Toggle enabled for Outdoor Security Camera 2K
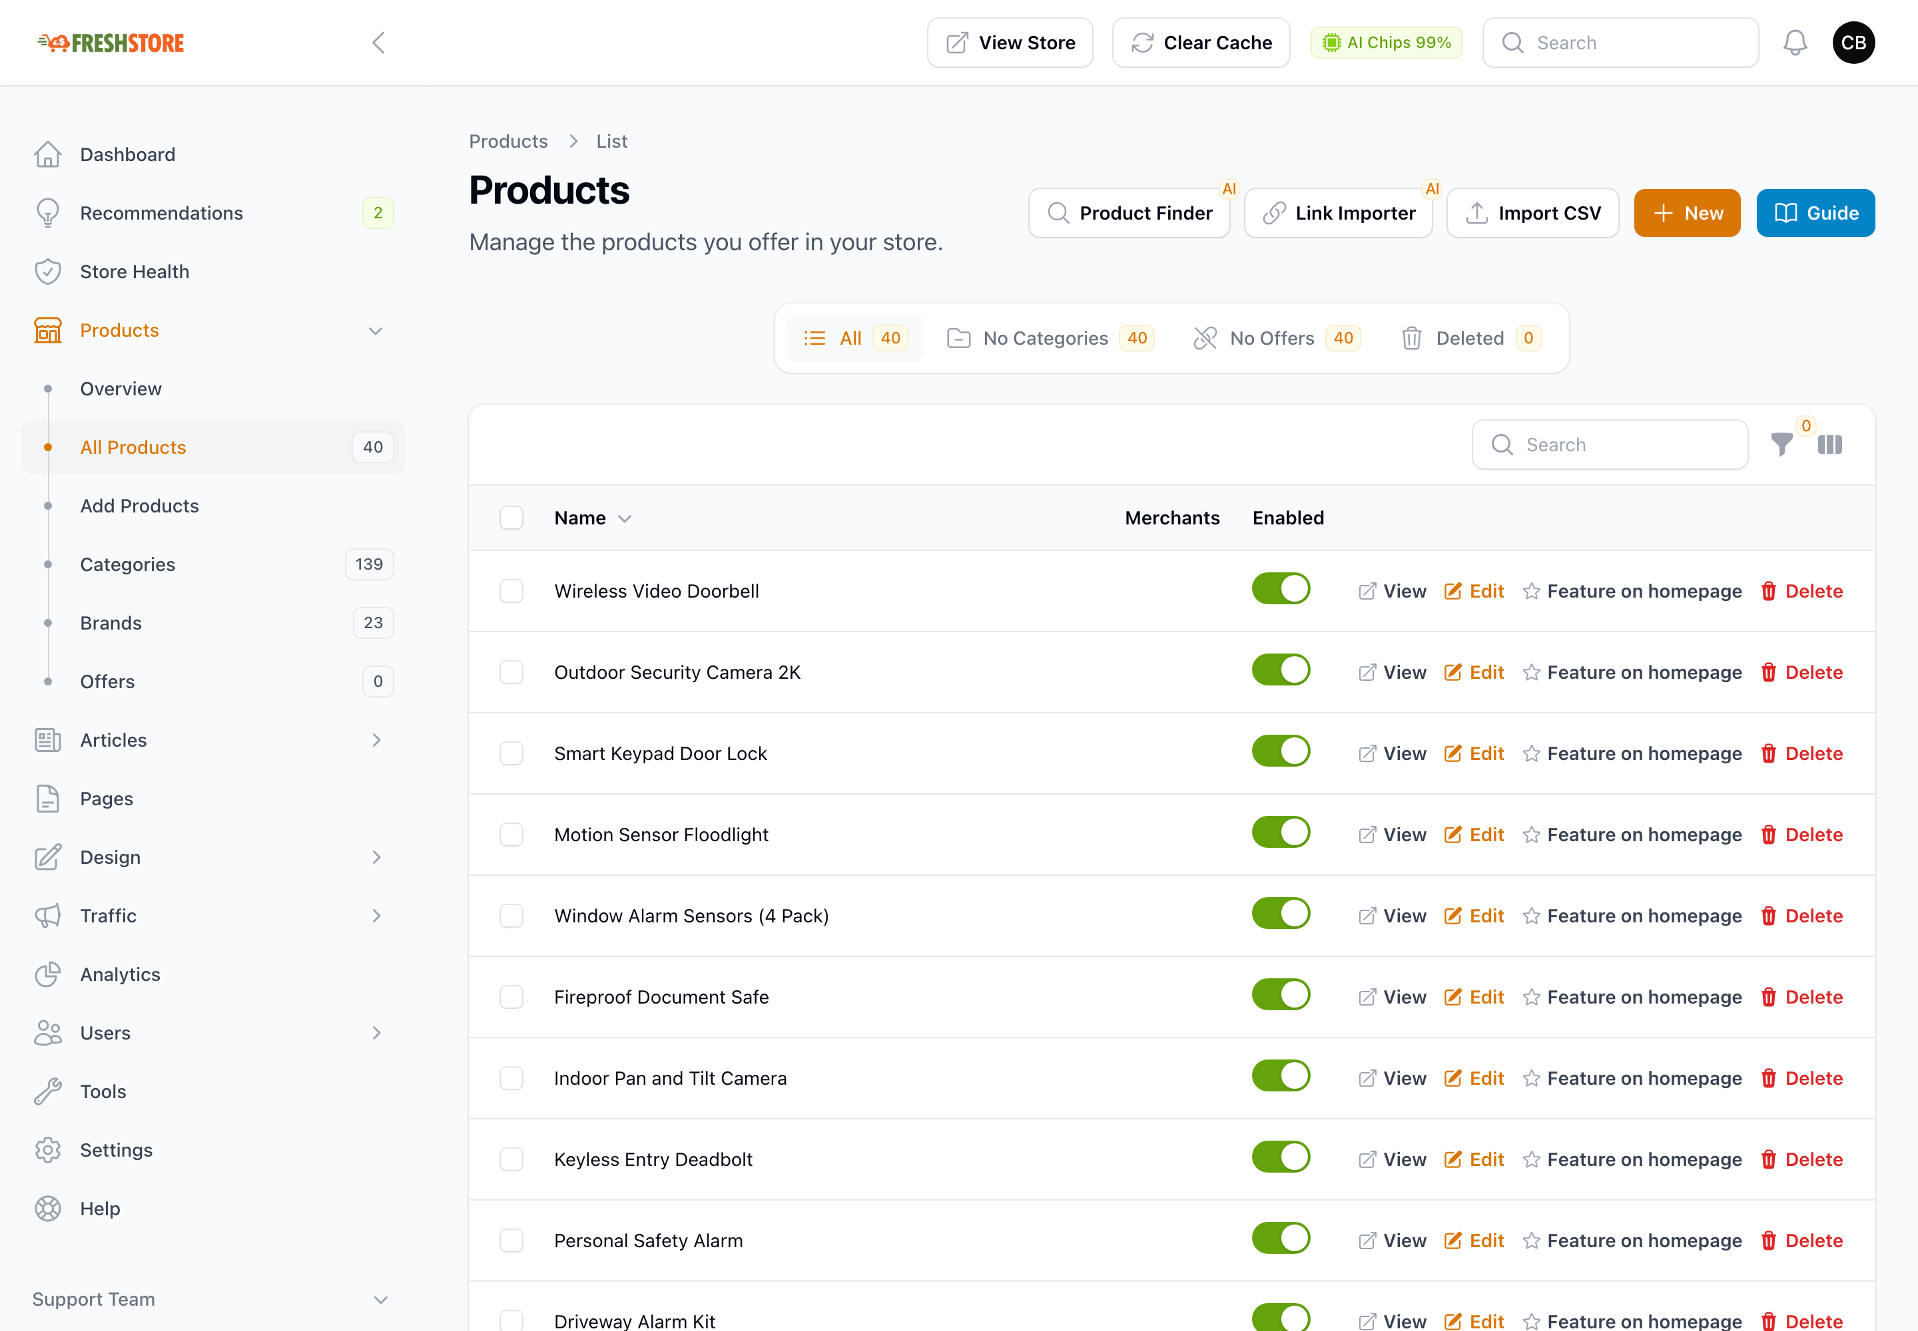This screenshot has width=1918, height=1331. coord(1281,669)
